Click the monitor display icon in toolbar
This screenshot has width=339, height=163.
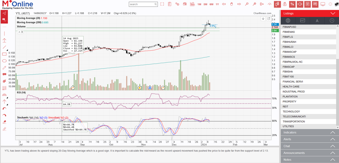[x=323, y=4]
